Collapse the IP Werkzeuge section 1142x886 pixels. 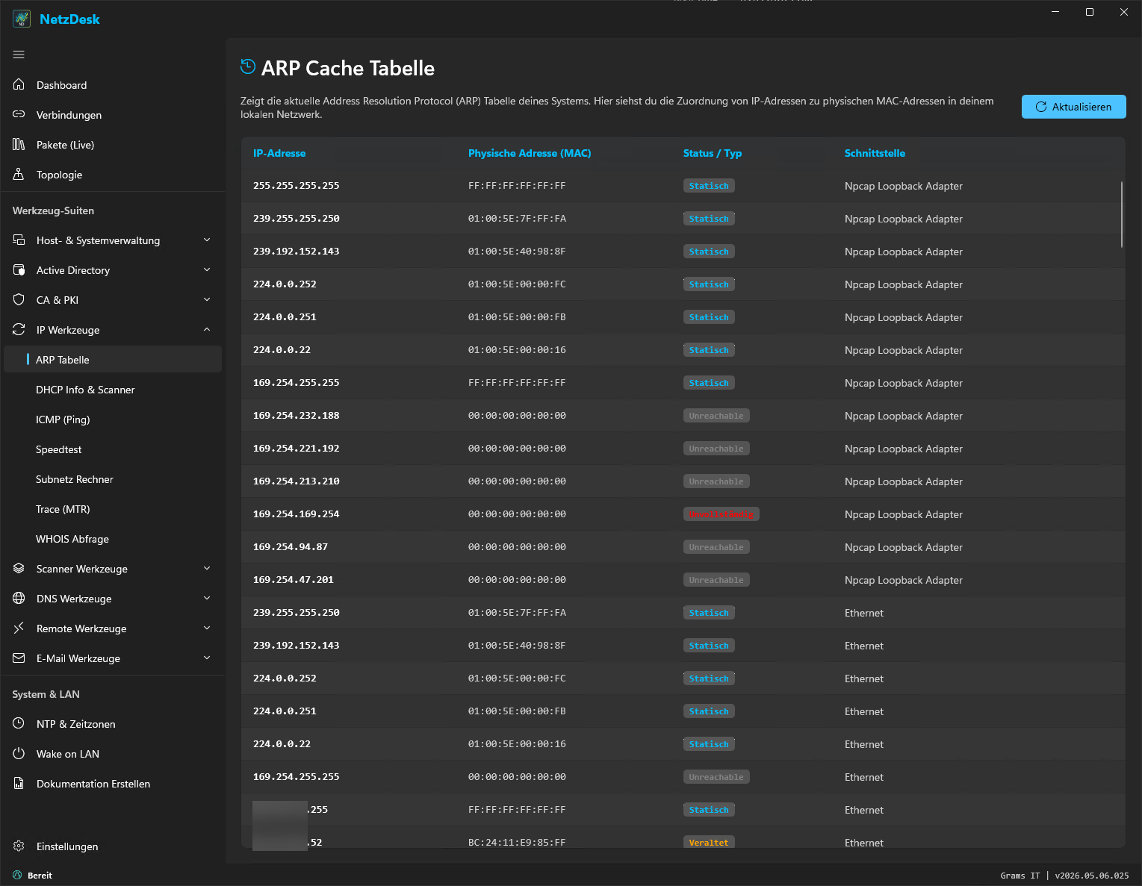[207, 329]
